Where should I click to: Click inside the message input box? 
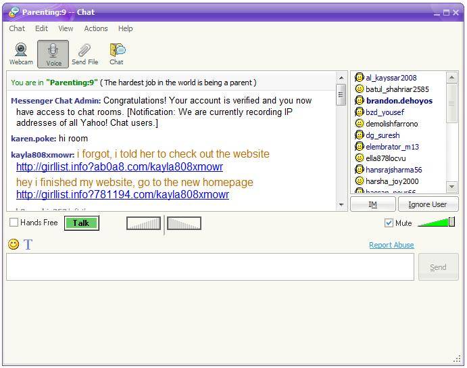click(x=210, y=267)
